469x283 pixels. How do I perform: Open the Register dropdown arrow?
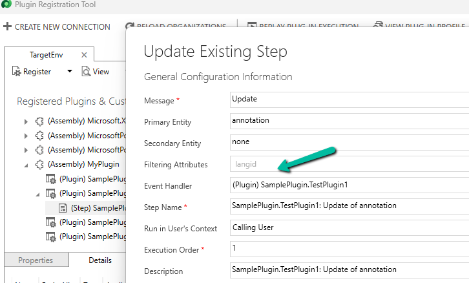(70, 71)
